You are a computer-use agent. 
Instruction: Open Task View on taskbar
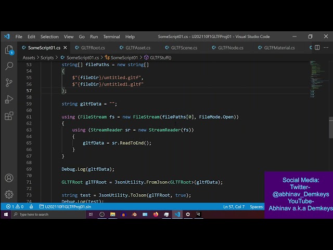point(91,215)
